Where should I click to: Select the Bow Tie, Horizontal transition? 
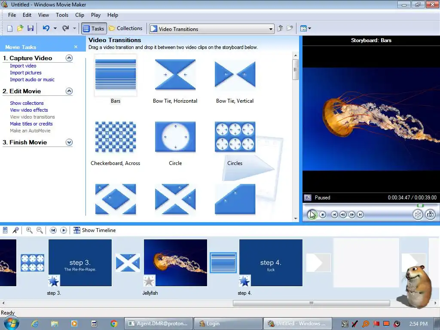(175, 75)
